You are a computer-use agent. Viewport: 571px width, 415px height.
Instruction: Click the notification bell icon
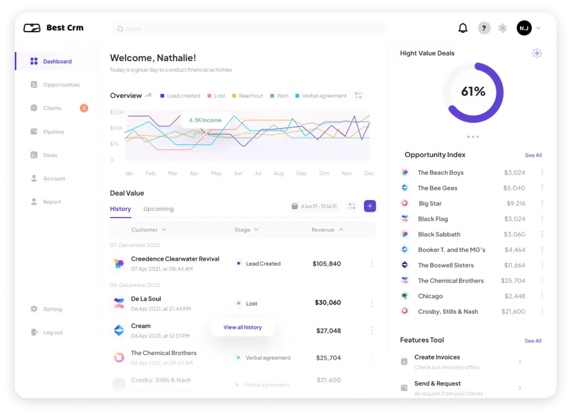[x=462, y=28]
